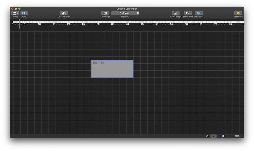Expand the Views dropdown arrow
The height and width of the screenshot is (151, 254).
18,13
